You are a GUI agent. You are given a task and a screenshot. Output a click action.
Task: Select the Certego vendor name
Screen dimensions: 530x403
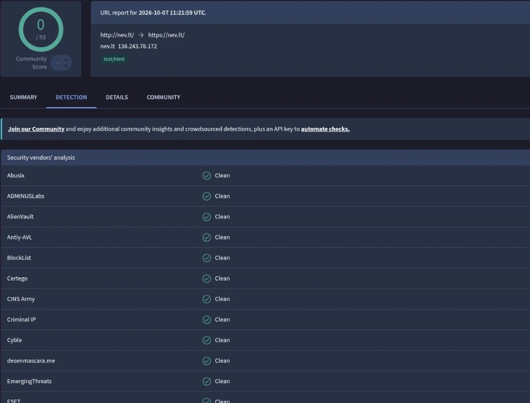click(x=17, y=278)
